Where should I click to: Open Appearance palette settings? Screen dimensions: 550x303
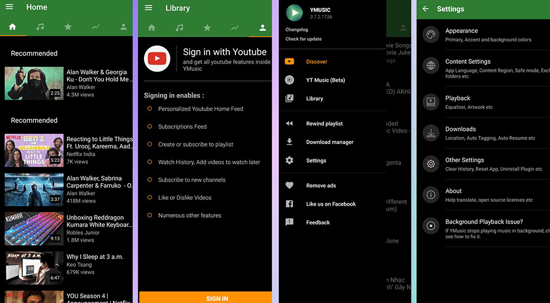pyautogui.click(x=461, y=35)
